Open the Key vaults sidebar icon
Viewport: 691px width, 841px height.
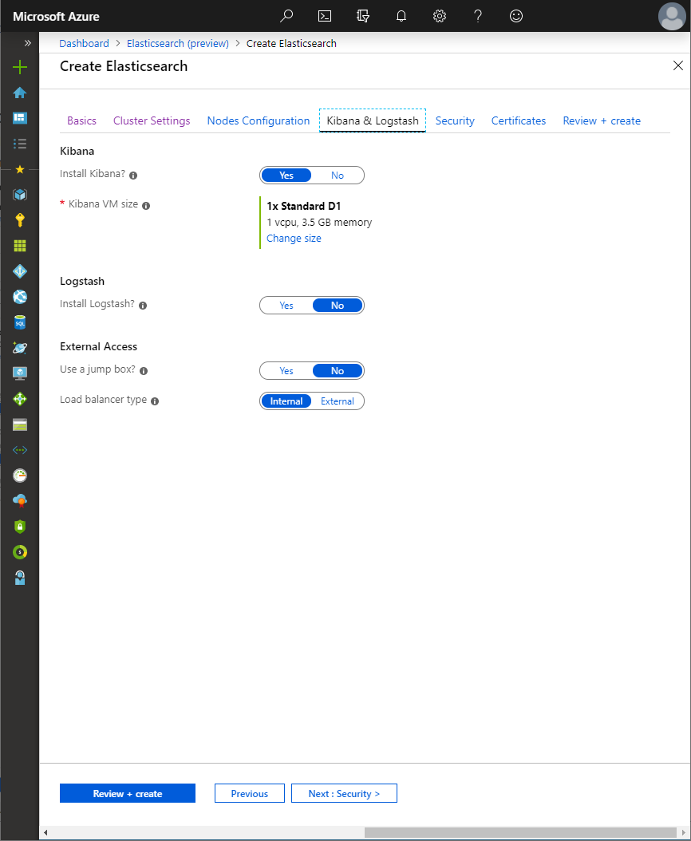[x=19, y=219]
